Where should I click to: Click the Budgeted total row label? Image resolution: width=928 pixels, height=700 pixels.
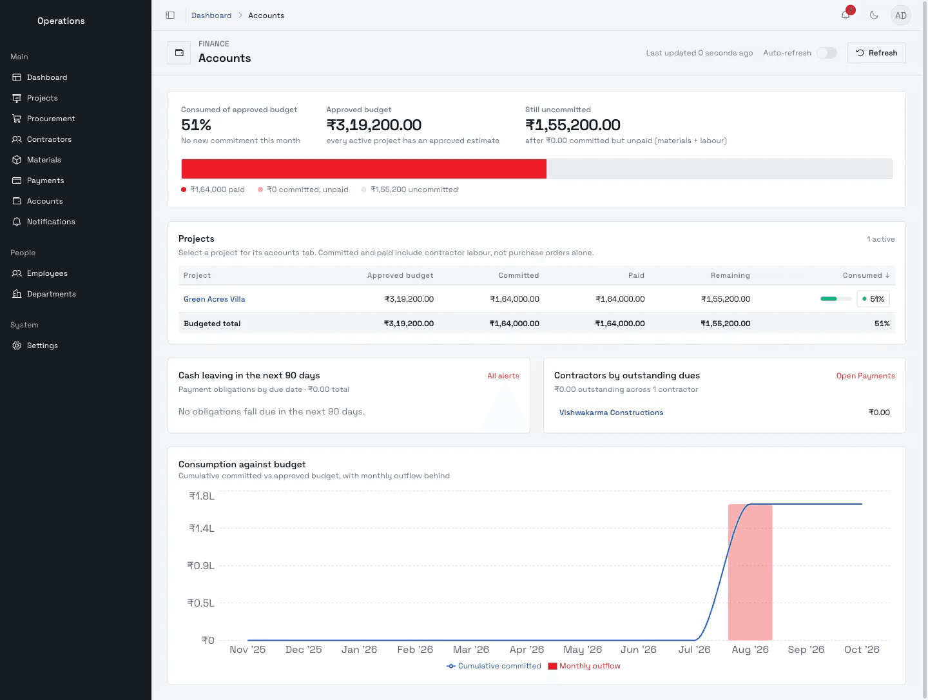pyautogui.click(x=212, y=324)
